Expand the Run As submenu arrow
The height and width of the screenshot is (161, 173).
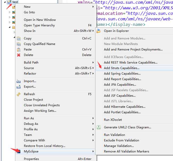pos(93,118)
